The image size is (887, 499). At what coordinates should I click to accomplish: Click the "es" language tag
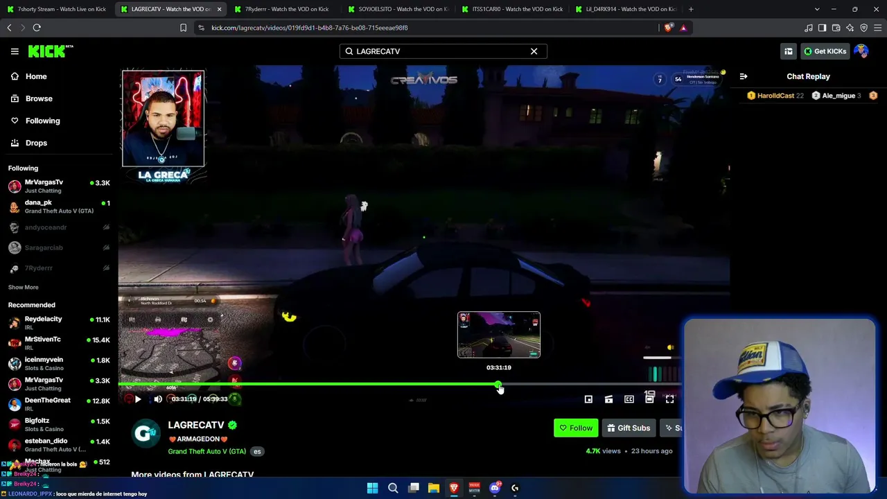pyautogui.click(x=257, y=451)
